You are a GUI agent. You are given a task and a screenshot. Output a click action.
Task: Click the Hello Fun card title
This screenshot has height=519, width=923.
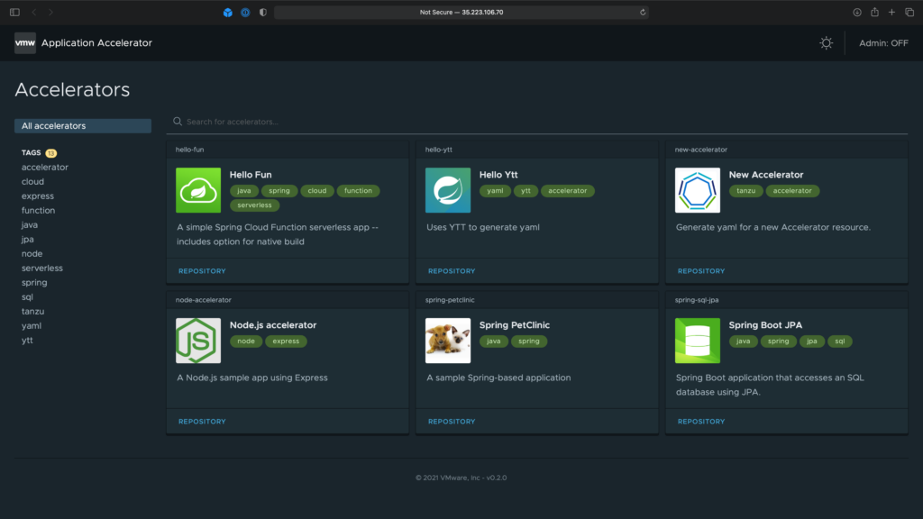(x=251, y=175)
